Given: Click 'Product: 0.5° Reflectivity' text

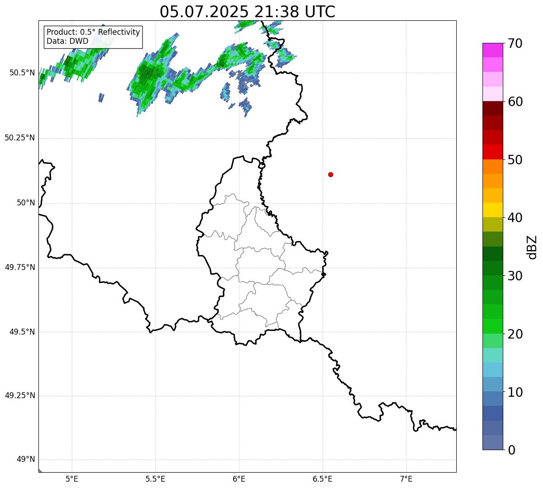Looking at the screenshot, I should tap(93, 33).
